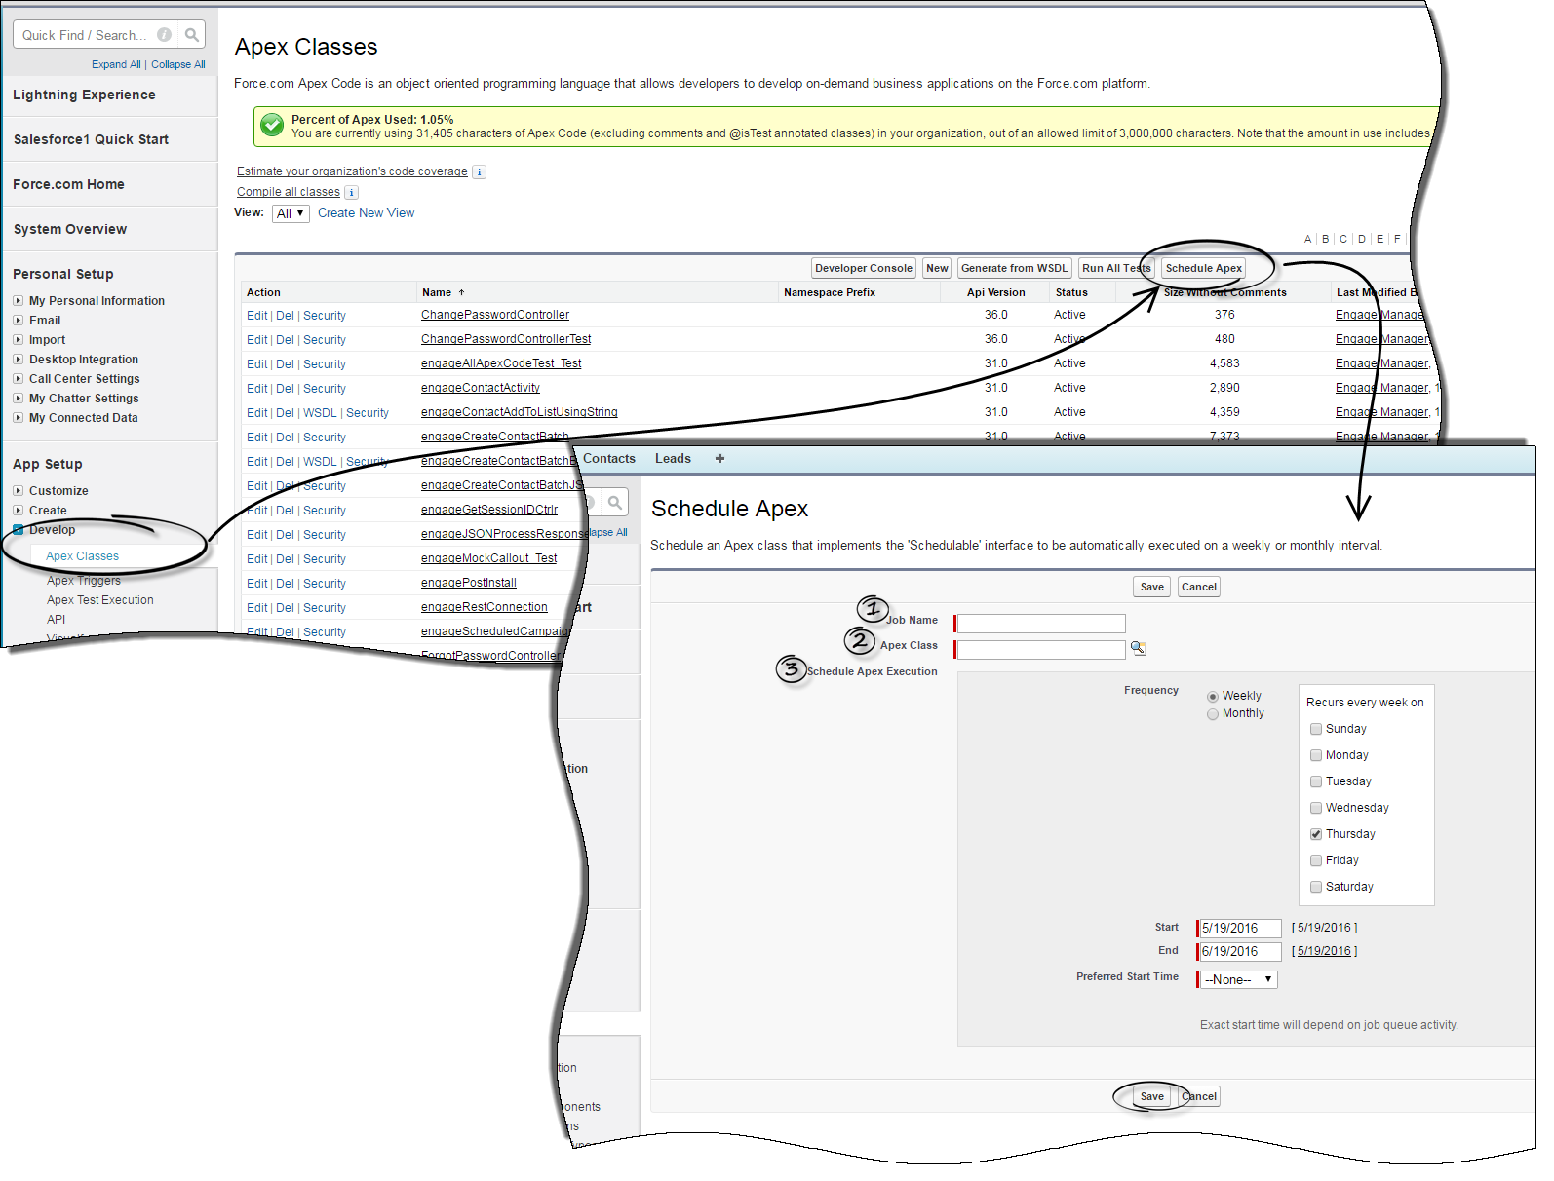Expand the Customize tree node
This screenshot has width=1554, height=1181.
tap(19, 491)
